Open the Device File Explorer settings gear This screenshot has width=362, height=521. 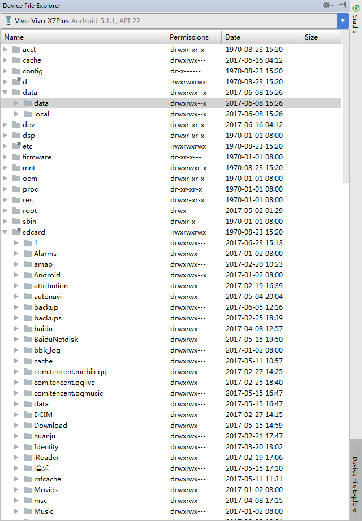coord(327,5)
